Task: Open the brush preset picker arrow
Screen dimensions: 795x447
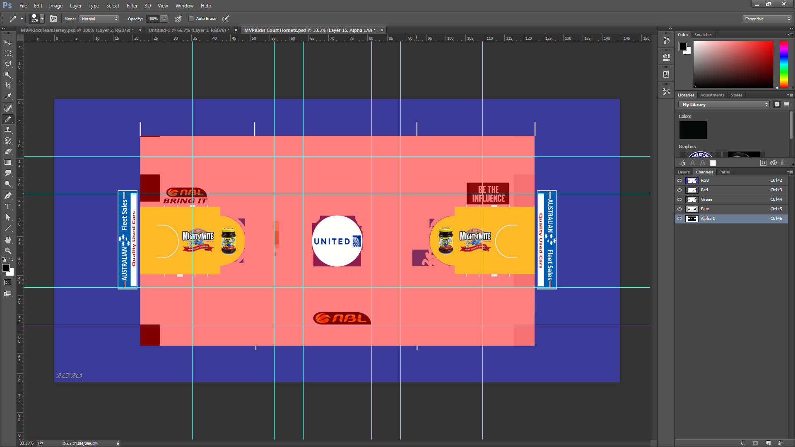Action: click(x=42, y=19)
